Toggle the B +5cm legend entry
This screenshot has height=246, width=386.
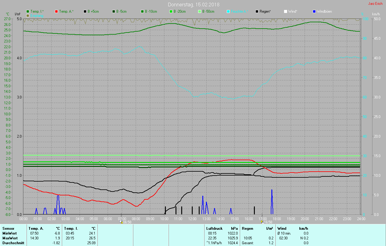click(x=93, y=11)
